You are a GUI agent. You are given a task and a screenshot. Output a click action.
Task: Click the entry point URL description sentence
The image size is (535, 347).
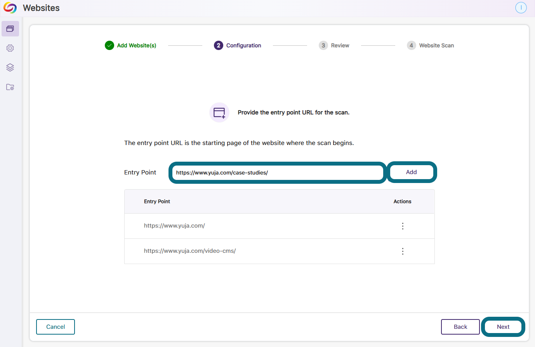coord(239,143)
